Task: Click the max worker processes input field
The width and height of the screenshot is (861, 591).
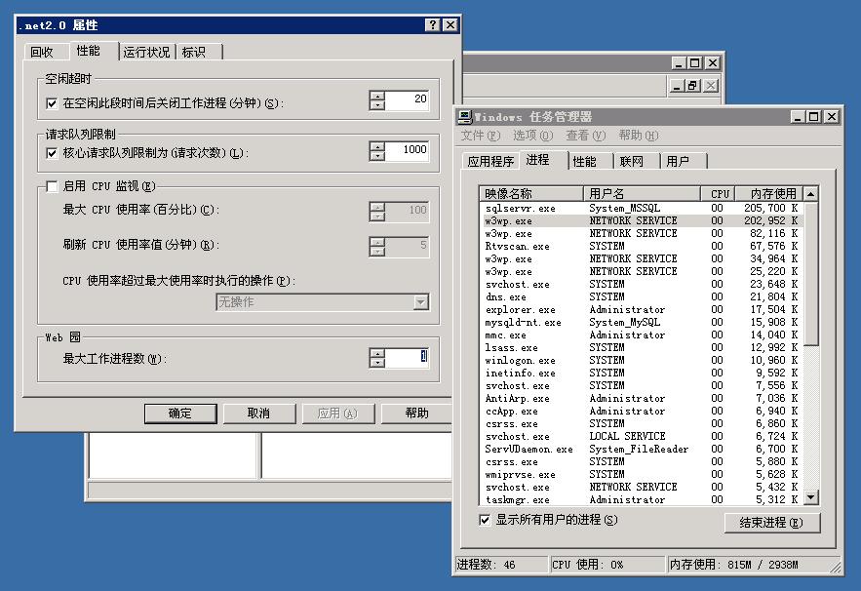Action: click(407, 358)
